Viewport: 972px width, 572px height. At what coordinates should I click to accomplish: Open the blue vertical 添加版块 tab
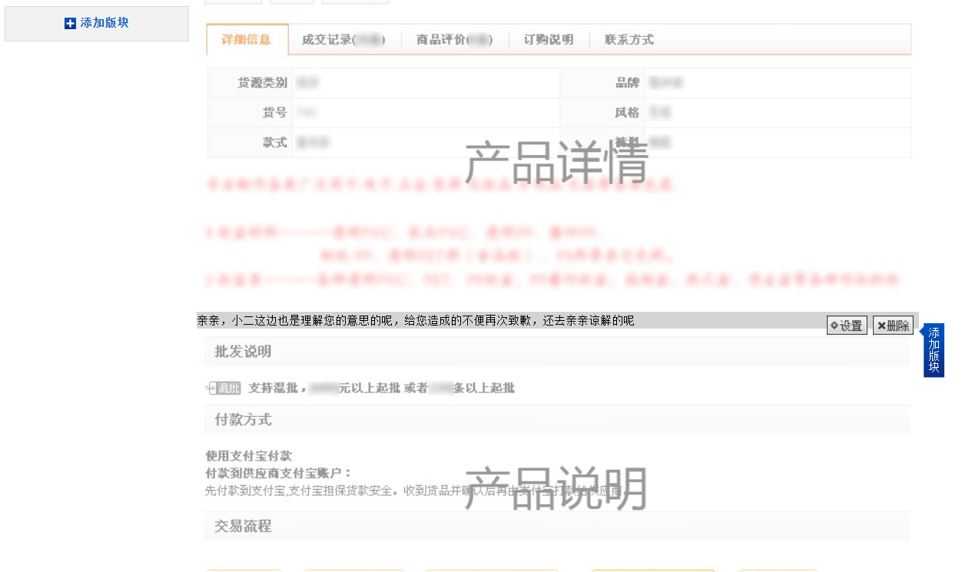[933, 350]
